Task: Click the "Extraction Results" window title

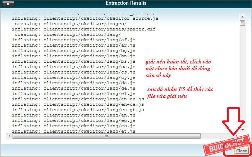Action: coord(126,3)
